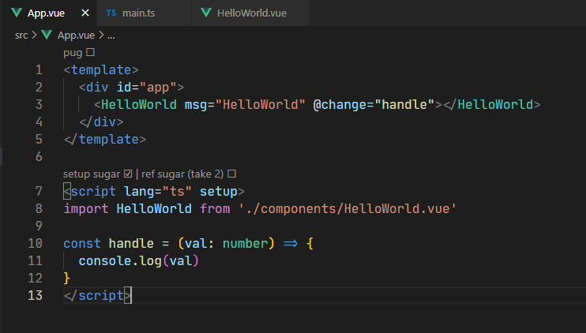
Task: Expand the chevron after src breadcrumb
Action: [35, 35]
